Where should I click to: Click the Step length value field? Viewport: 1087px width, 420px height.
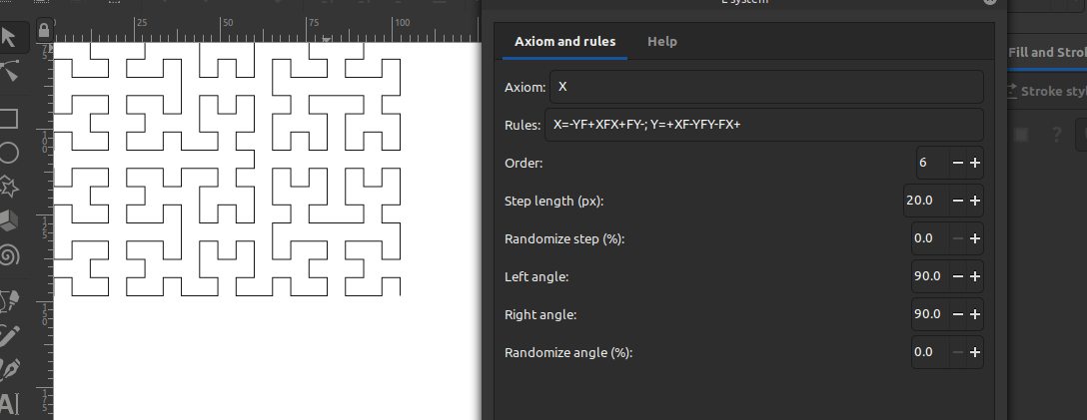tap(927, 201)
